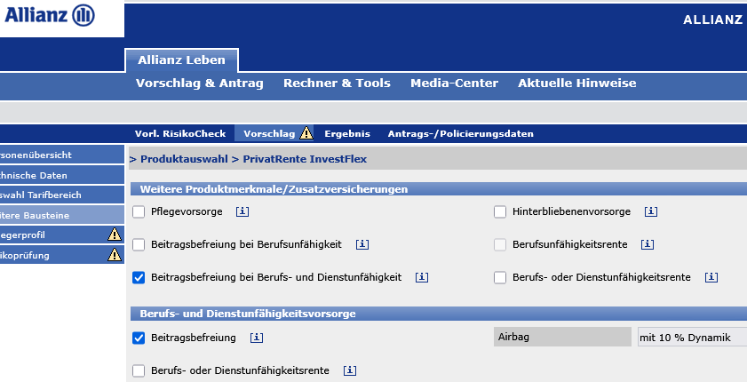Click warning triangle on Vorschlag tab
The image size is (747, 382).
point(306,133)
